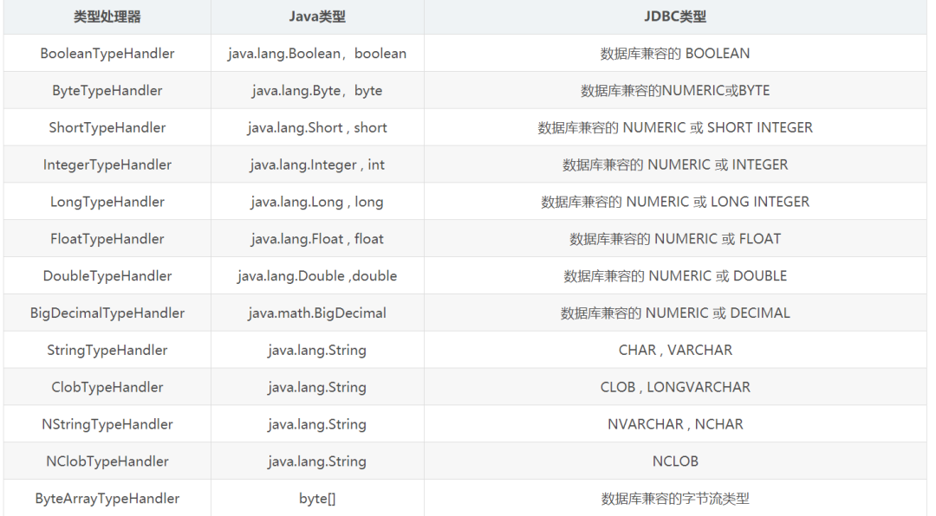Click the java.math.BigDecimal cell
The height and width of the screenshot is (516, 936).
pyautogui.click(x=317, y=313)
